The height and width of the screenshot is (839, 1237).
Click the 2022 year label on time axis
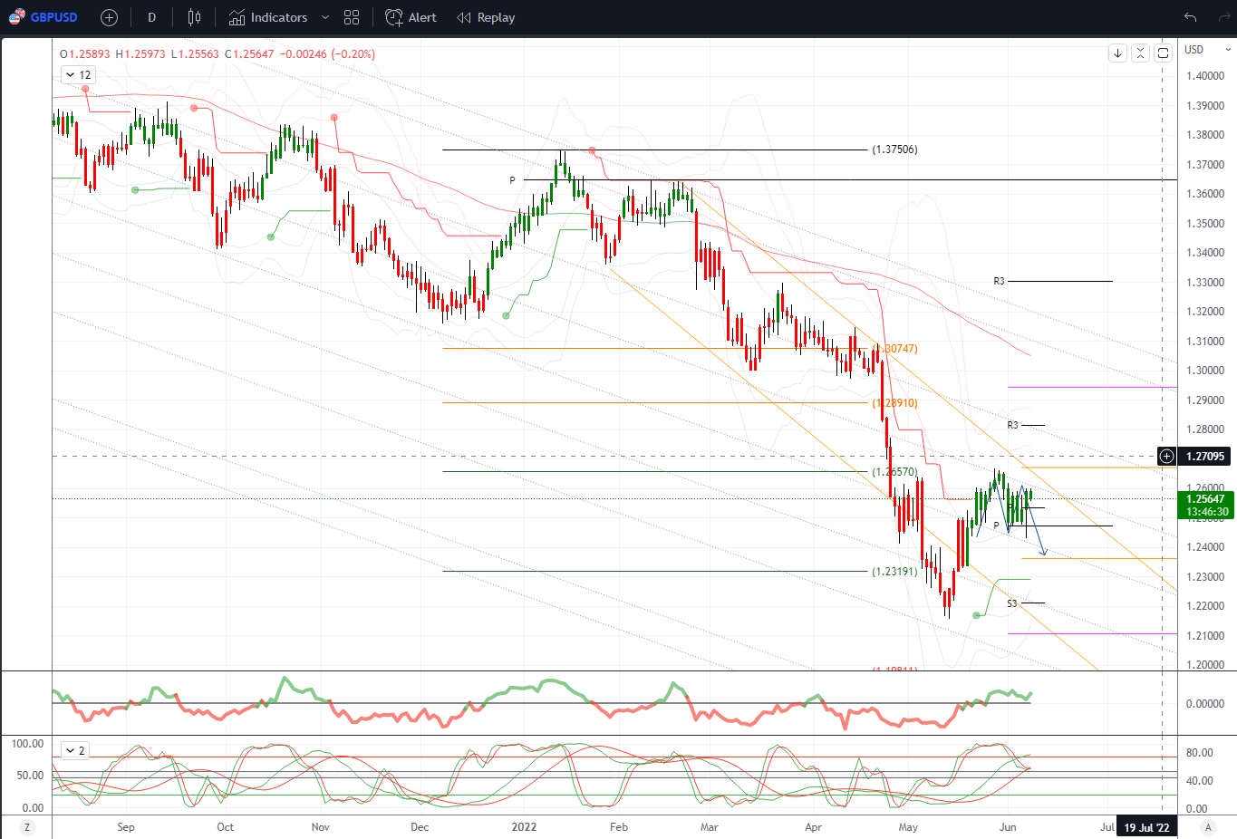click(x=524, y=827)
